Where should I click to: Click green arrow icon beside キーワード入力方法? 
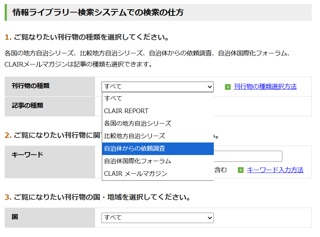pyautogui.click(x=241, y=170)
